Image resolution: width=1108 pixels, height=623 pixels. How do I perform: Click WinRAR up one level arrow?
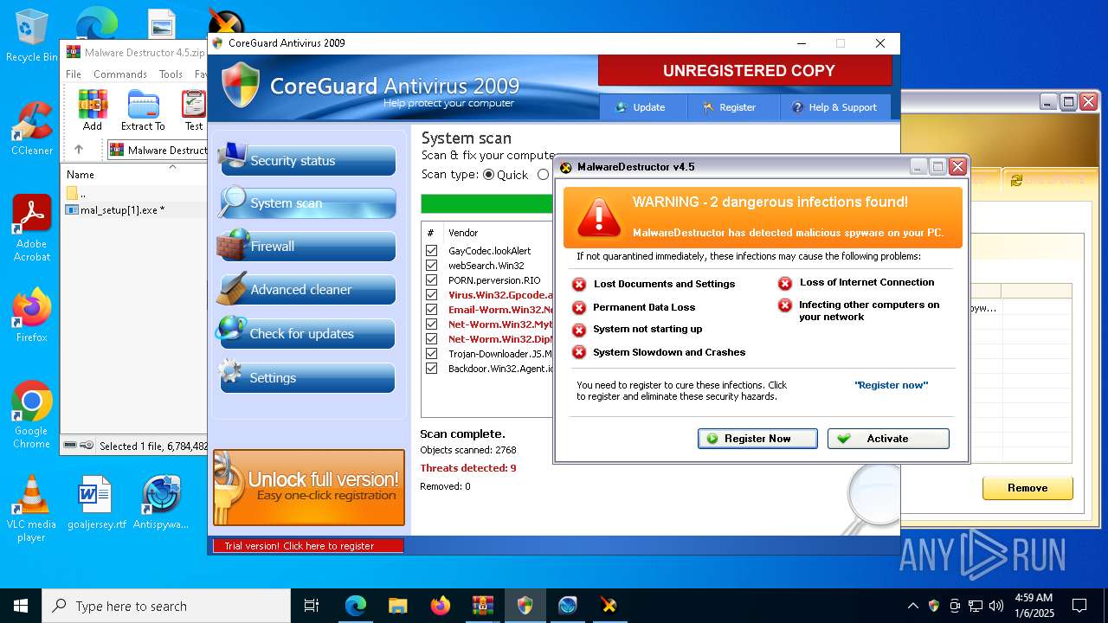tap(79, 150)
